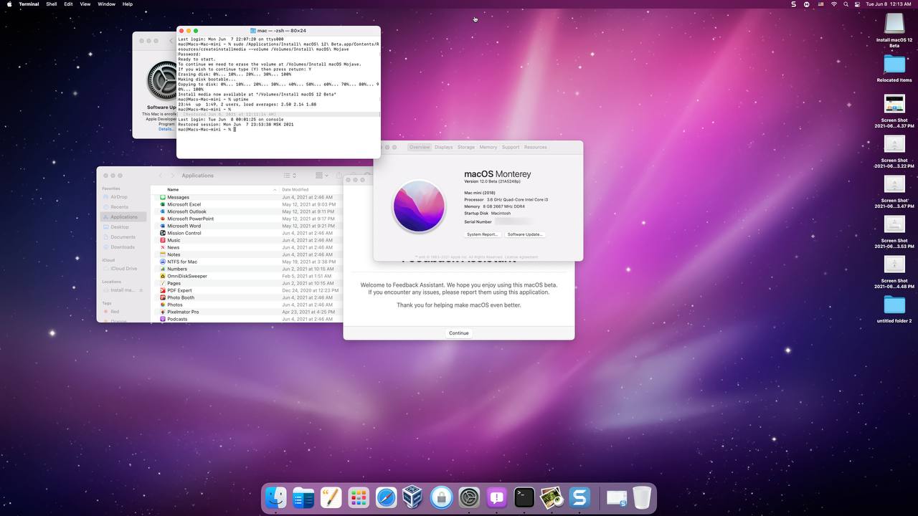Open Launchpad in the Dock
The image size is (918, 516).
(x=359, y=497)
